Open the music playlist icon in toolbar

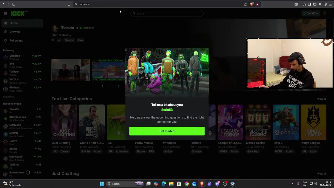305,4
